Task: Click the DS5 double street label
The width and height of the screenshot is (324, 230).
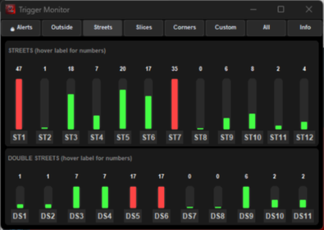Action: click(x=133, y=216)
